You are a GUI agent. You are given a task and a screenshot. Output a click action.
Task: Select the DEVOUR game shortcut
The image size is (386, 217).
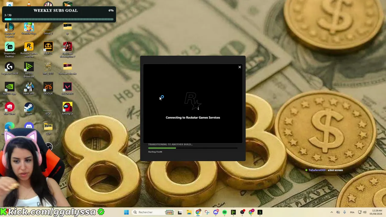coord(48,89)
